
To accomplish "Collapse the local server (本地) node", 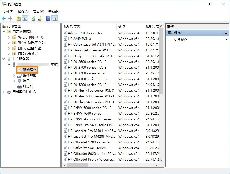I will coord(9,65).
